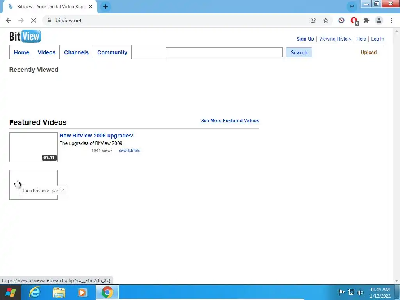Open Chrome three-dot menu
400x300 pixels.
point(391,20)
